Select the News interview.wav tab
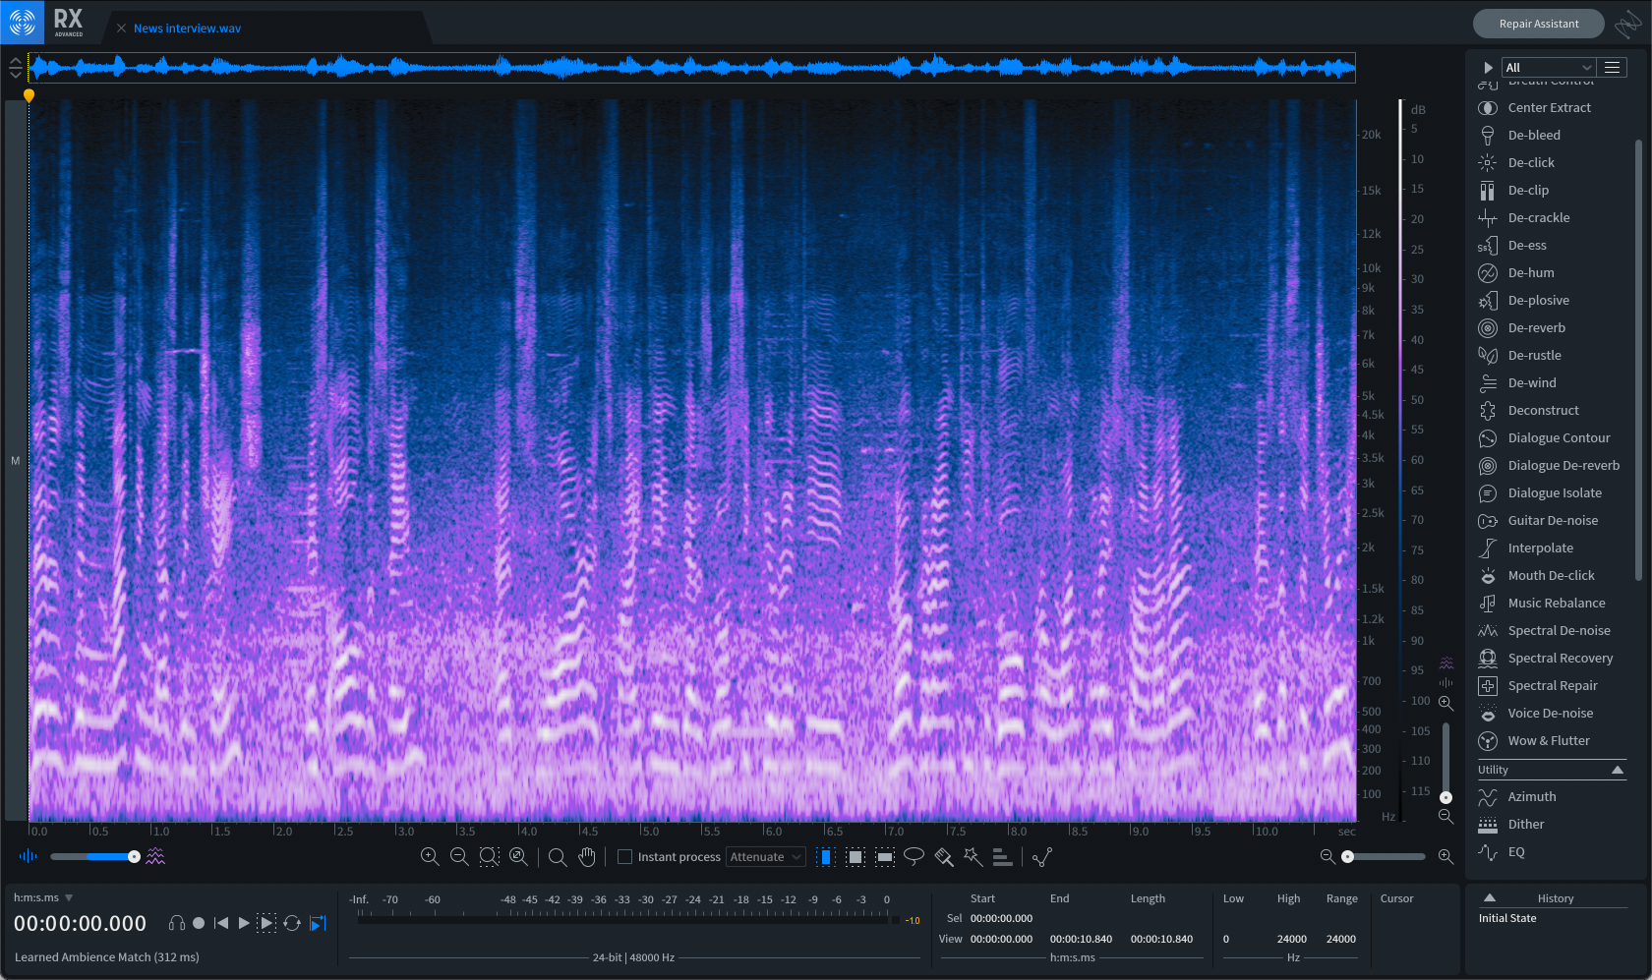The height and width of the screenshot is (980, 1652). click(187, 29)
